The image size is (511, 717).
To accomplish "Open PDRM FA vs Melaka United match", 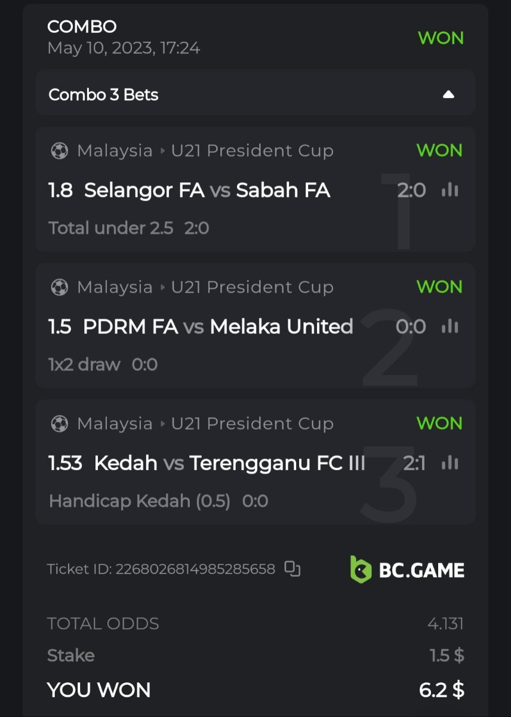I will click(x=218, y=327).
